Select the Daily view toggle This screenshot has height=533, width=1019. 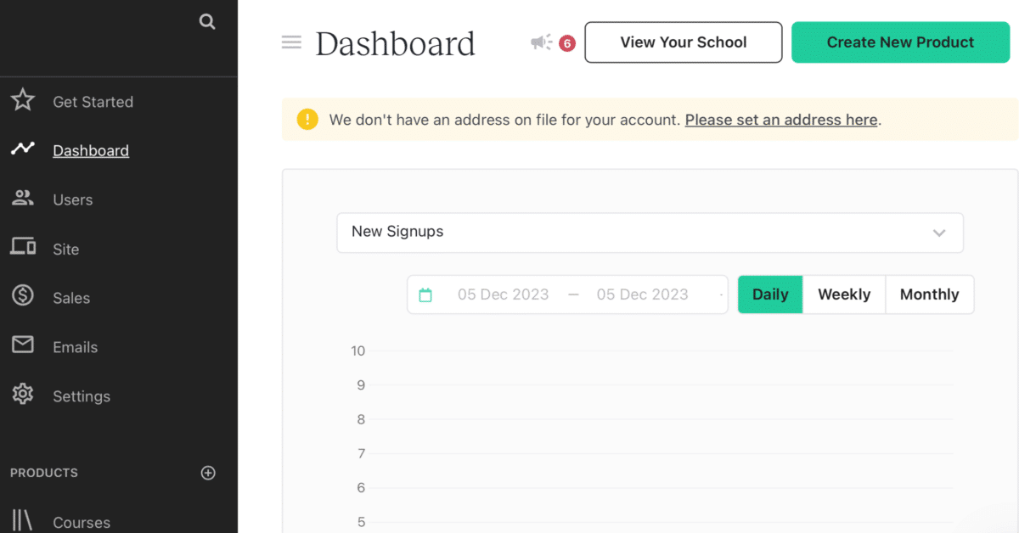click(x=770, y=295)
